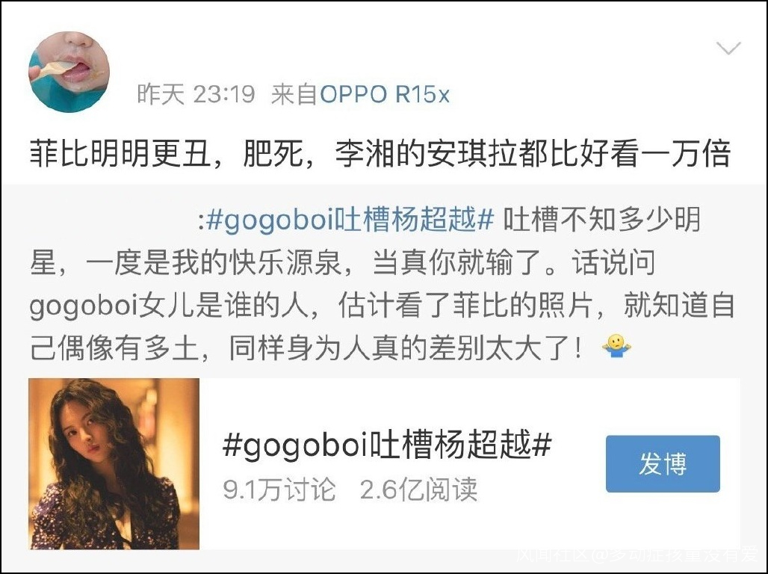Open the bold topic card title #gogoboi吐槽杨超越#

click(x=387, y=444)
